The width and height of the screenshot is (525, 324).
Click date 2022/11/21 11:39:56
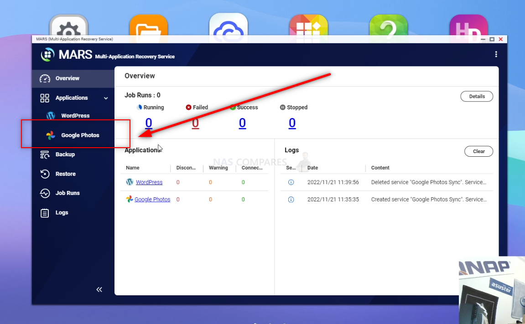click(333, 182)
